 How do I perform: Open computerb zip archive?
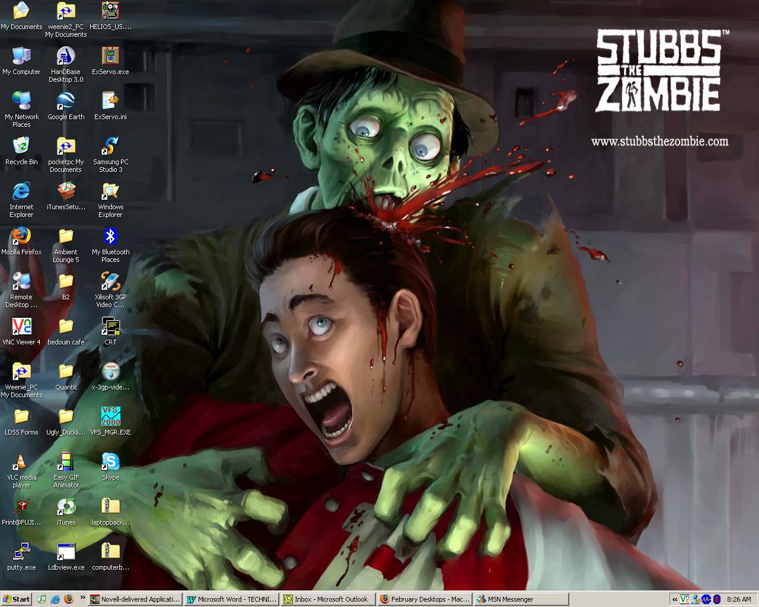pos(110,557)
